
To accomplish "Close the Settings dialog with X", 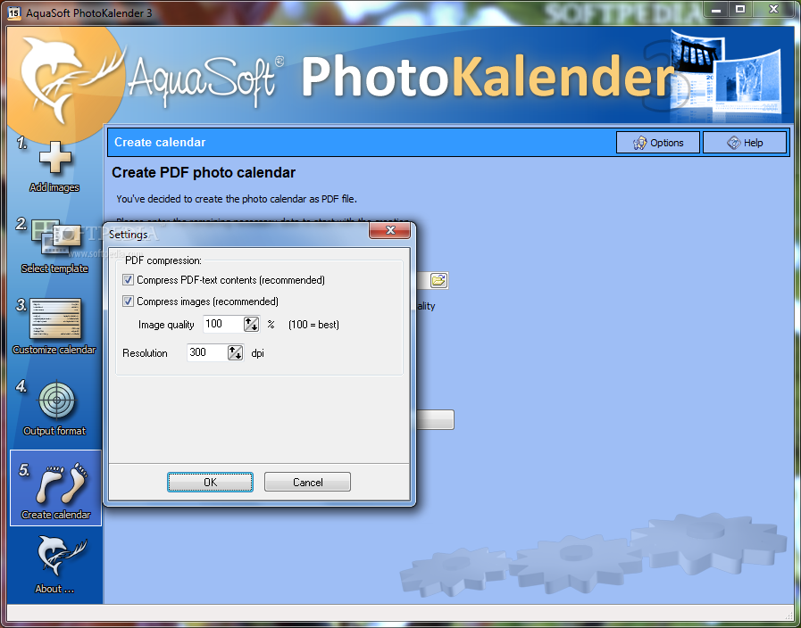I will (389, 230).
